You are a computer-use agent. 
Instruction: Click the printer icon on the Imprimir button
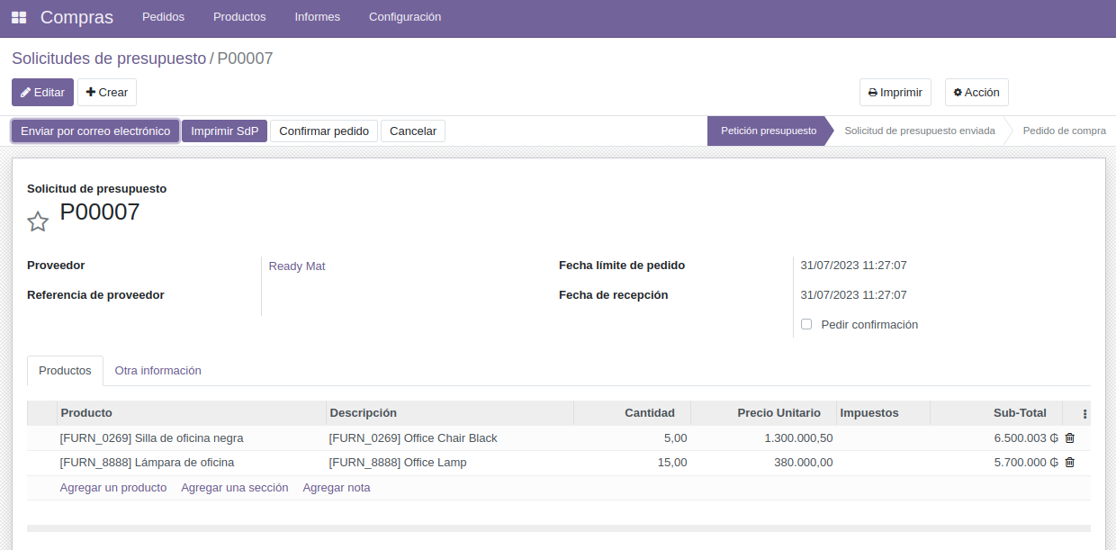(x=873, y=92)
